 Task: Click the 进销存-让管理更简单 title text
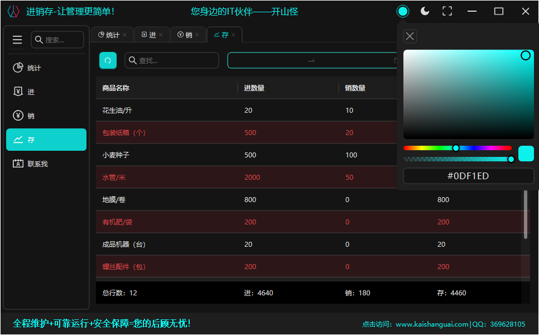coord(70,11)
